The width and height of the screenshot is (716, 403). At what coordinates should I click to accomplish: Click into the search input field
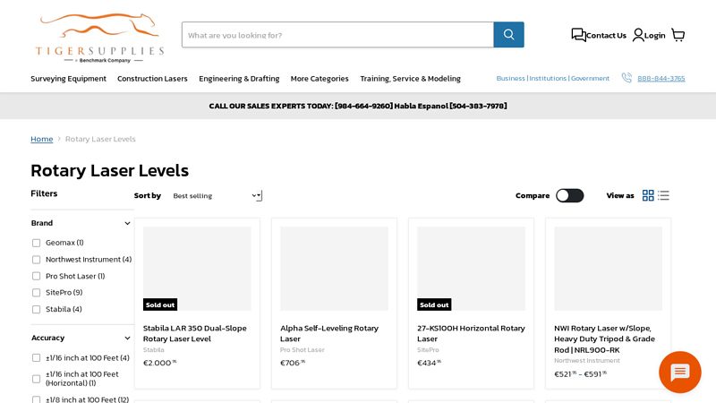tap(337, 35)
